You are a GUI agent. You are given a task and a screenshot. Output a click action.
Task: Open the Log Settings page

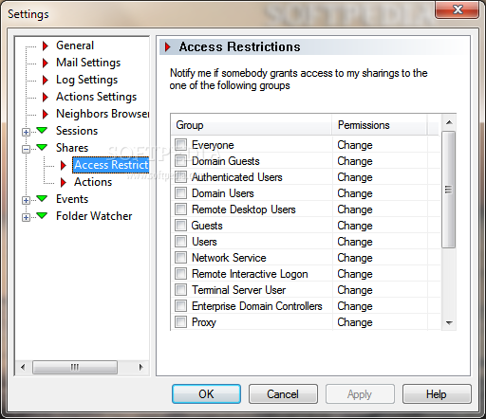(x=86, y=80)
